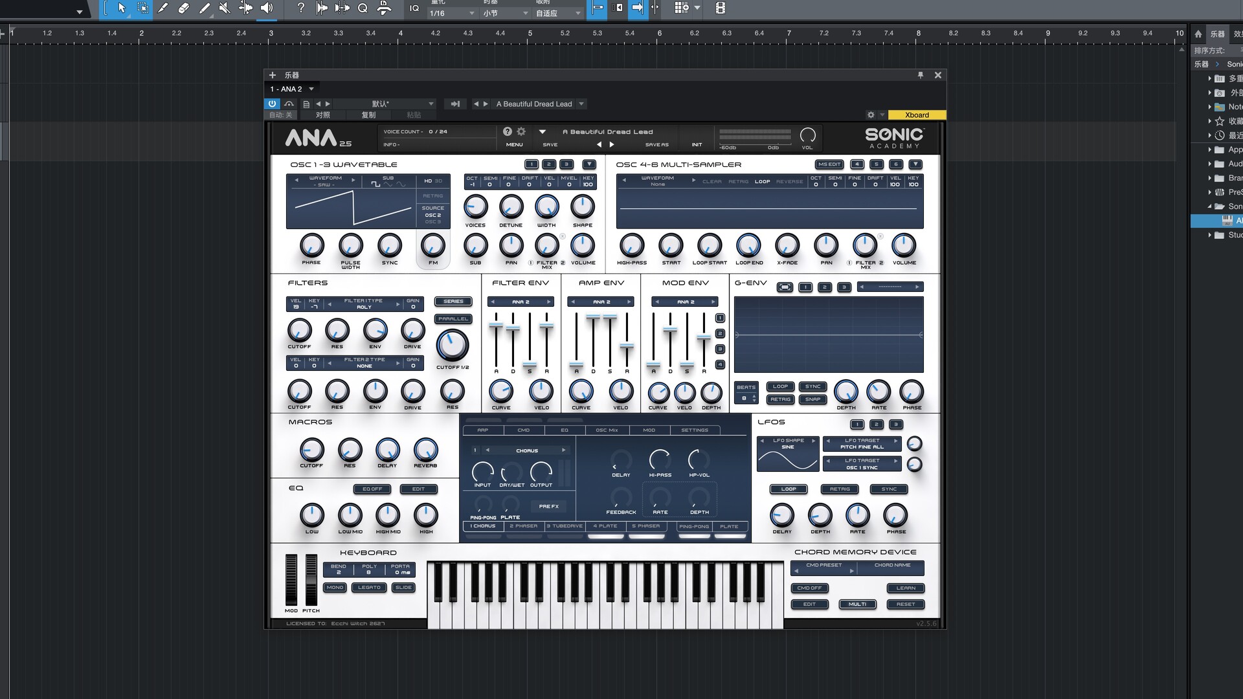Screen dimensions: 1243x699
Task: Select the 2 PHASER effect slot
Action: (x=523, y=526)
